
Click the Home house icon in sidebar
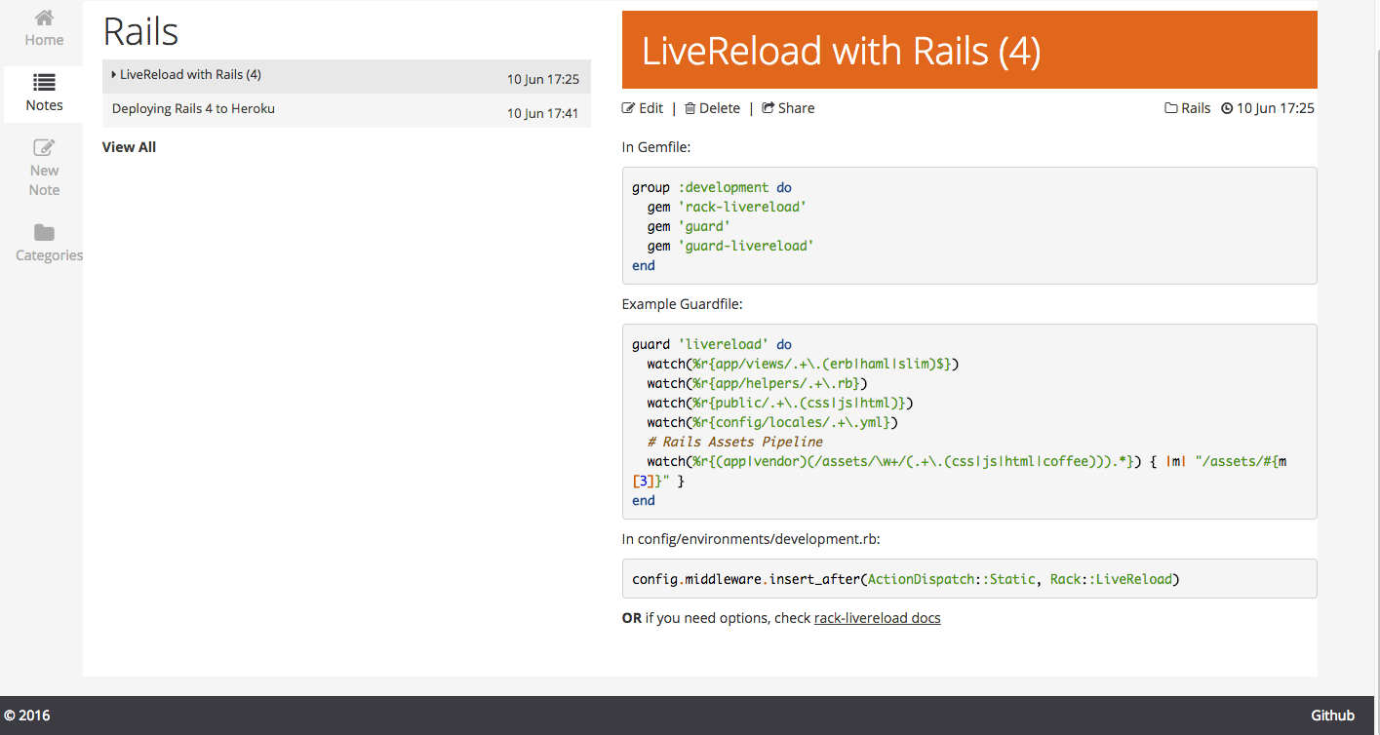[x=44, y=18]
